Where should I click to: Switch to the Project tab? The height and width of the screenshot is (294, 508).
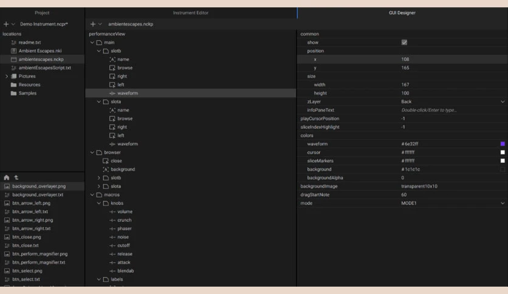pos(42,13)
